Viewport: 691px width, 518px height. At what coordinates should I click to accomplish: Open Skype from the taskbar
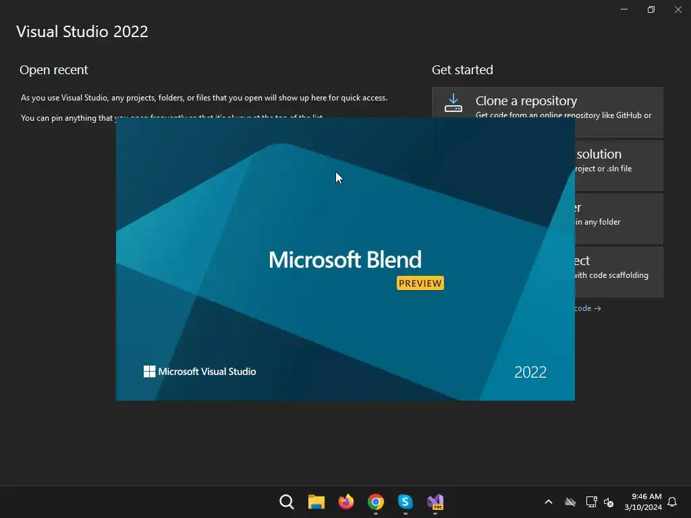click(406, 502)
